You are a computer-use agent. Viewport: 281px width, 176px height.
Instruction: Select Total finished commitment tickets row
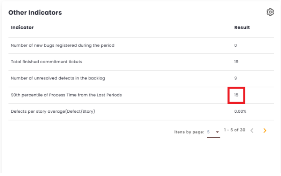pyautogui.click(x=46, y=62)
